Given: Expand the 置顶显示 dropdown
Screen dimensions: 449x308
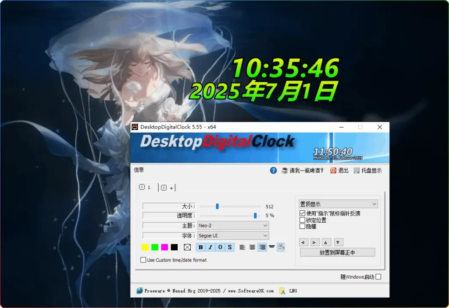Looking at the screenshot, I should (x=338, y=204).
